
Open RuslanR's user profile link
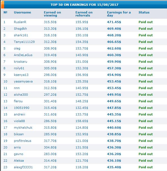coord(20,22)
